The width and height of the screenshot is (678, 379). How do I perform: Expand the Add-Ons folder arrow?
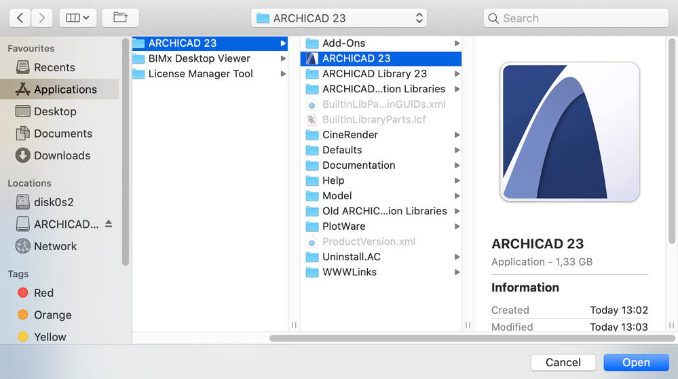click(x=457, y=43)
